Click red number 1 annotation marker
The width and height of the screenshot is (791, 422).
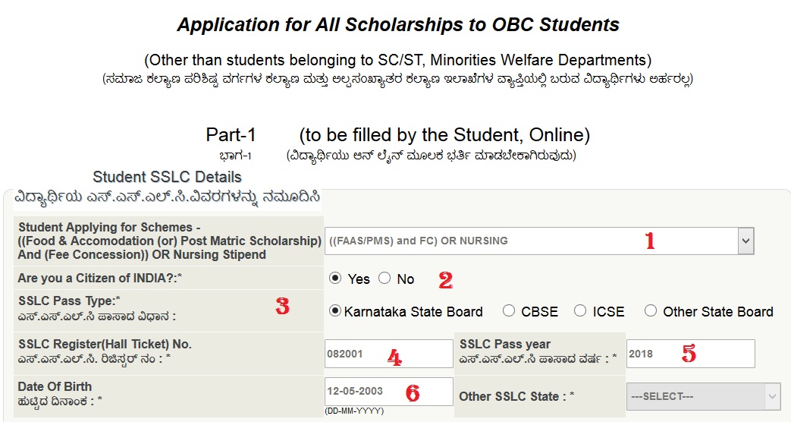pyautogui.click(x=649, y=241)
